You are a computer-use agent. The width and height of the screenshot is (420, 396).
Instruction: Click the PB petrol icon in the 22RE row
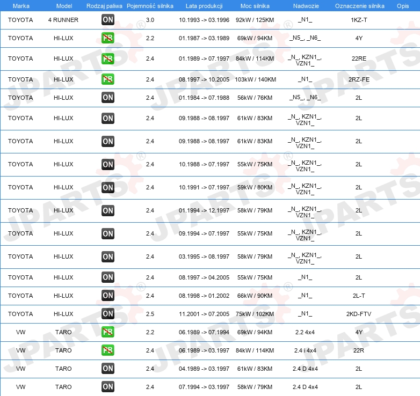click(x=108, y=58)
